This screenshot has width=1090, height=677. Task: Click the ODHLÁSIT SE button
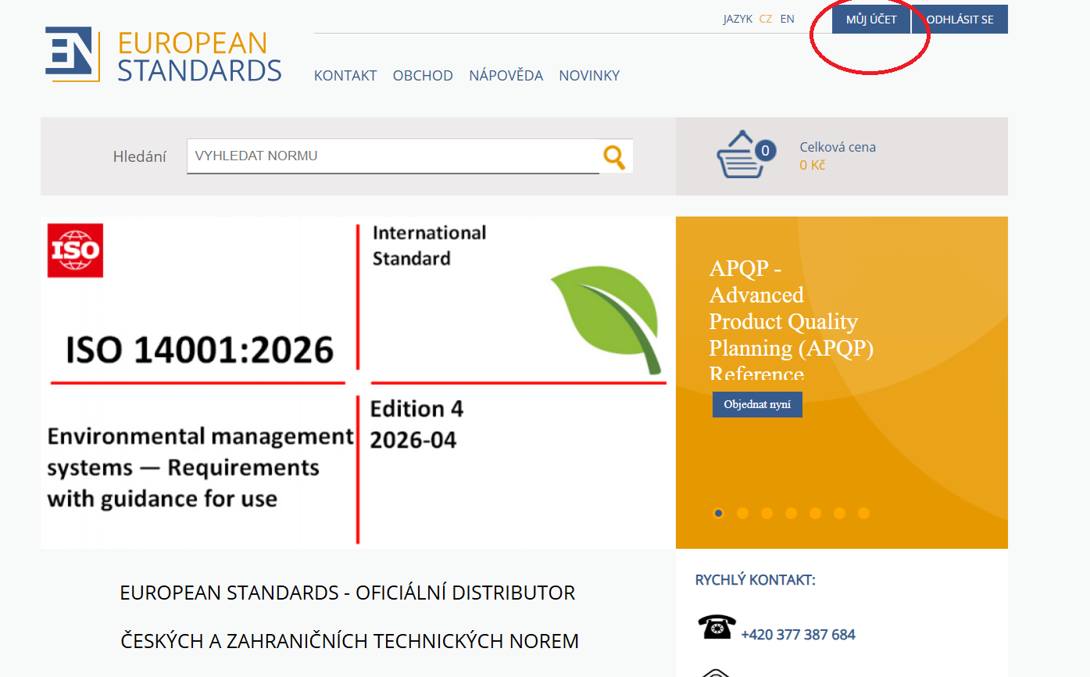(x=960, y=20)
